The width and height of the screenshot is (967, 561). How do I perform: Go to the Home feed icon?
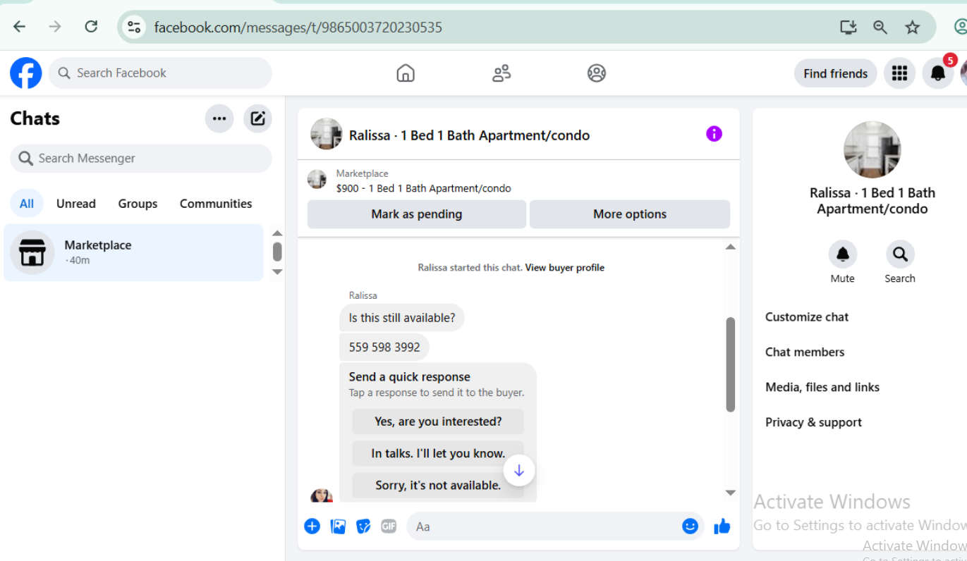(406, 73)
